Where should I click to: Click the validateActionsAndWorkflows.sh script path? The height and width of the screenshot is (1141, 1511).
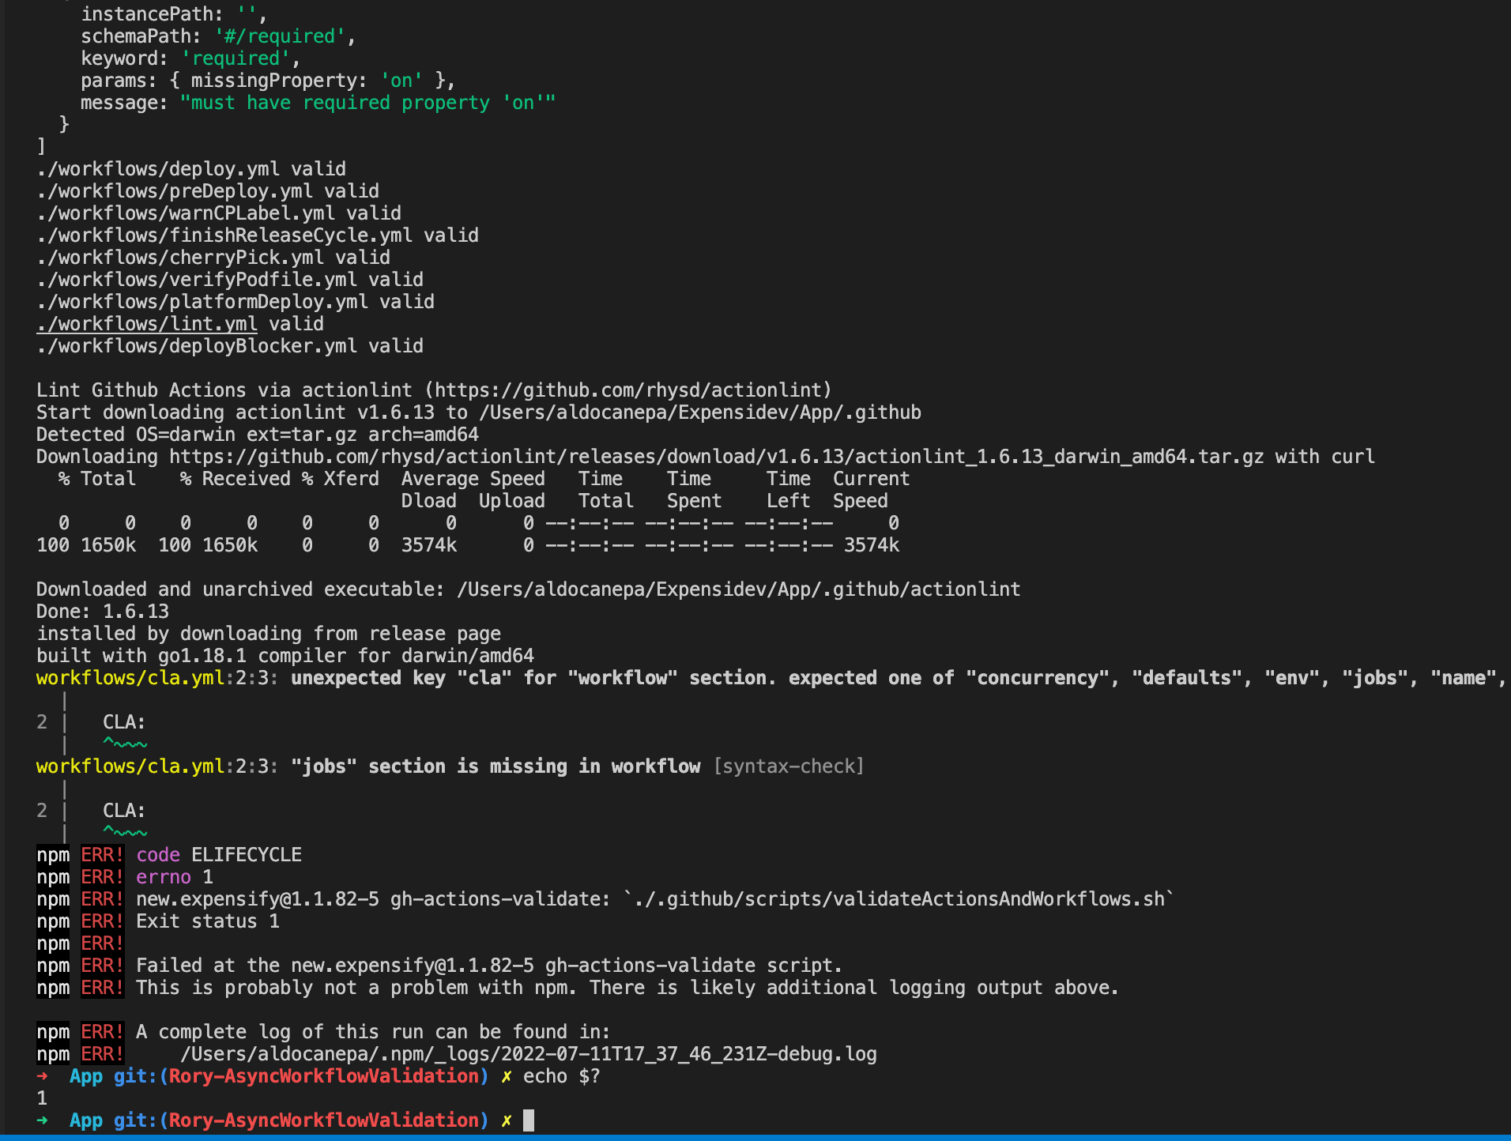tap(899, 899)
